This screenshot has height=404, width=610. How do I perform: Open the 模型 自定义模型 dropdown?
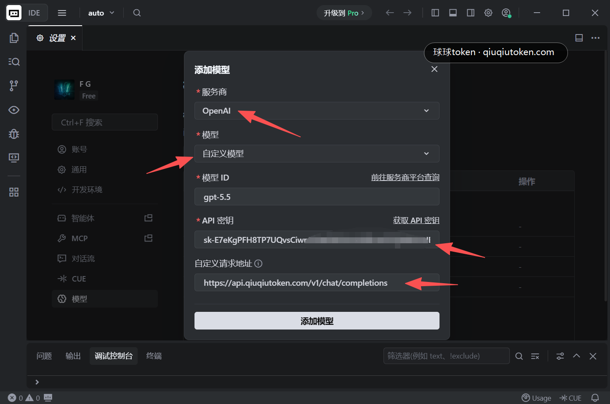317,154
